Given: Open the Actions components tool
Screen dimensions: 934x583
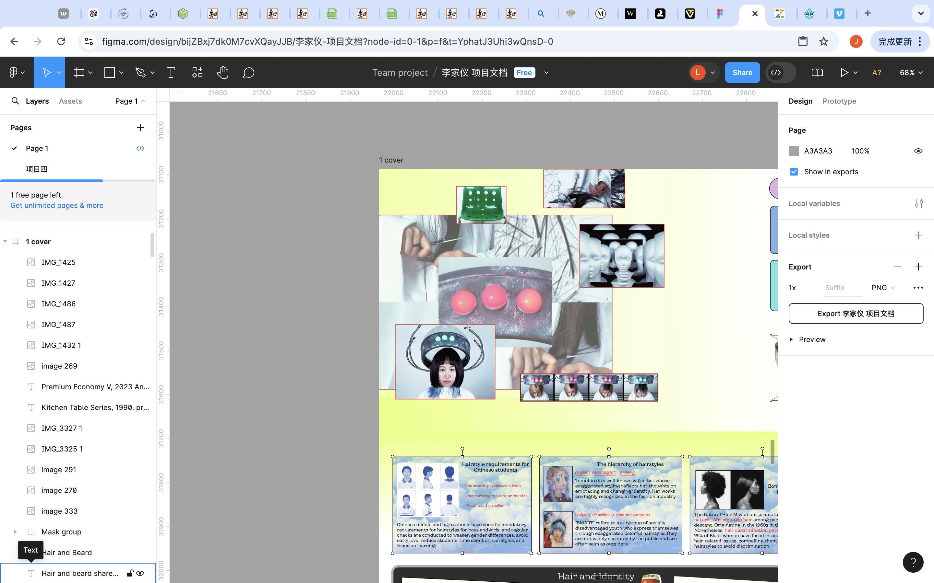Looking at the screenshot, I should (197, 73).
